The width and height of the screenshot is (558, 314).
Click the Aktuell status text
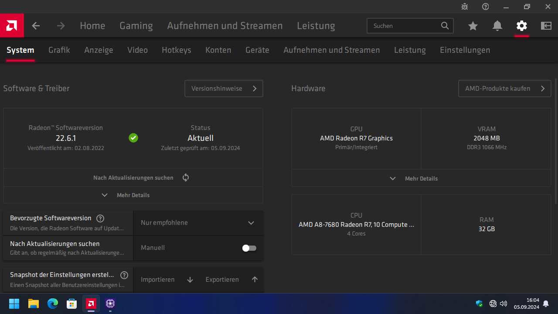point(201,138)
